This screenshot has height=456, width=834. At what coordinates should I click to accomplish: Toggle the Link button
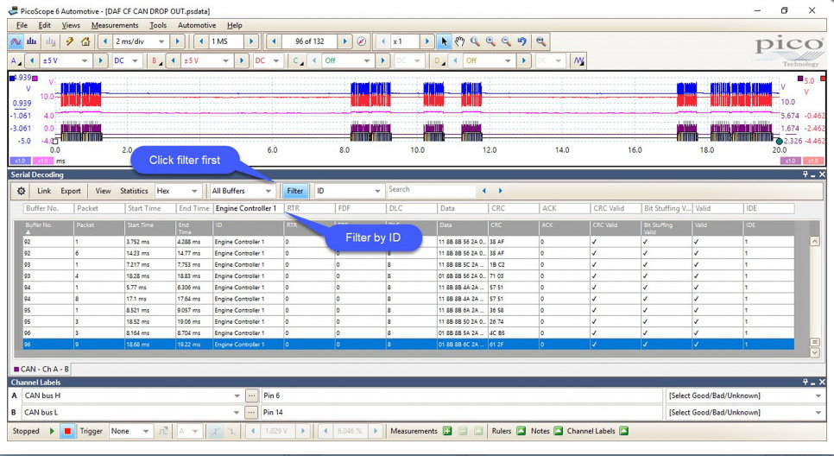(x=44, y=191)
